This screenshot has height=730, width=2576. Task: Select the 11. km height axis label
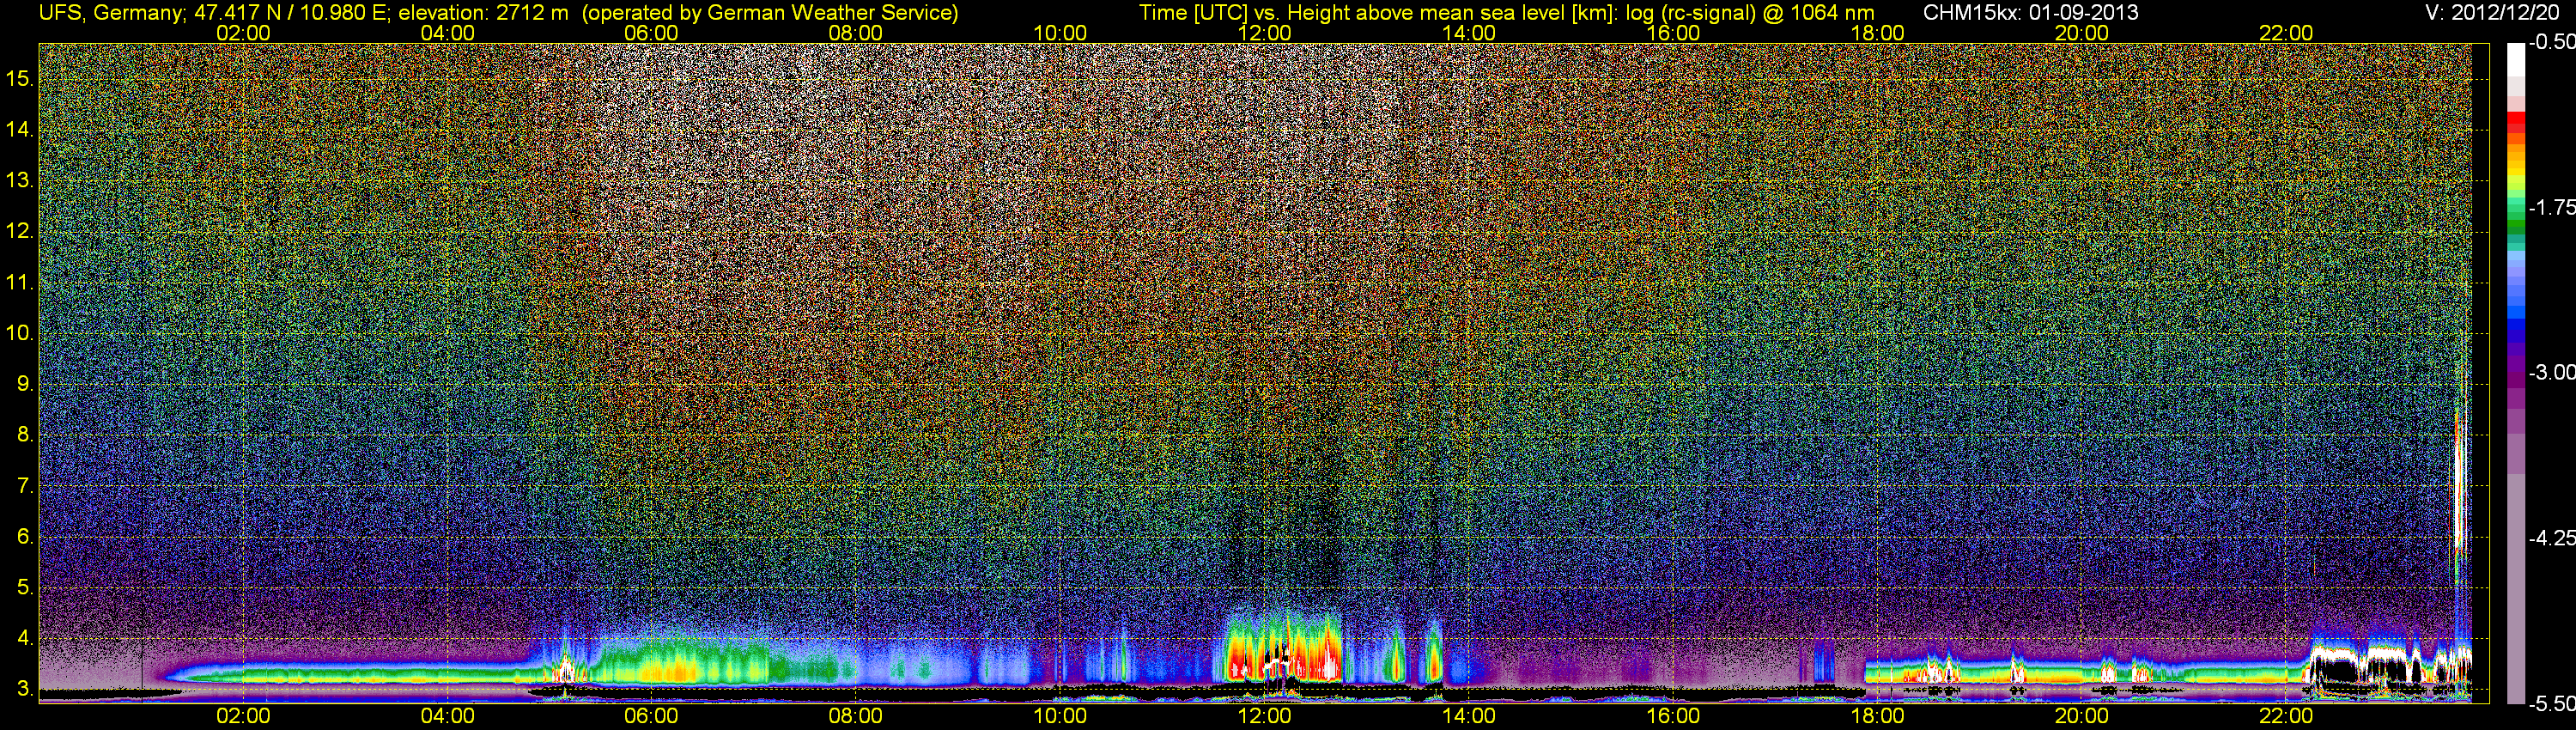20,282
